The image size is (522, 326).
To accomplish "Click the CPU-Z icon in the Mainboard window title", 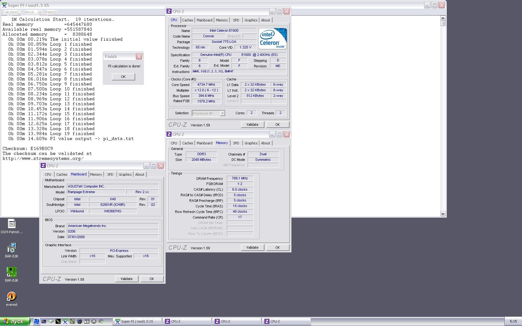I will point(43,165).
